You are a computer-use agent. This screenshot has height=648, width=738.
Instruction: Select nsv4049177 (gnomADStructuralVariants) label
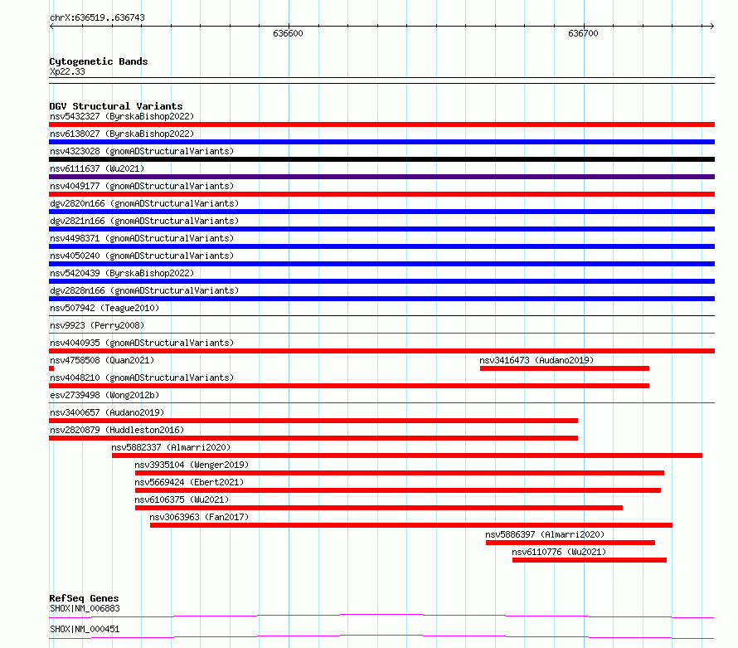point(142,186)
